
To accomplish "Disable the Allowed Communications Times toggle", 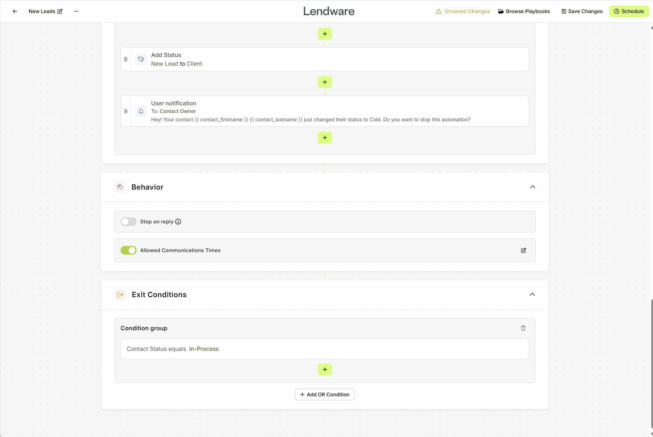I will coord(128,250).
